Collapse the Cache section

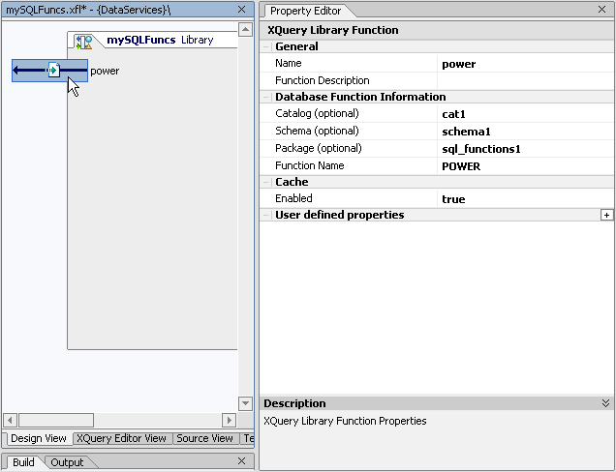pos(266,182)
